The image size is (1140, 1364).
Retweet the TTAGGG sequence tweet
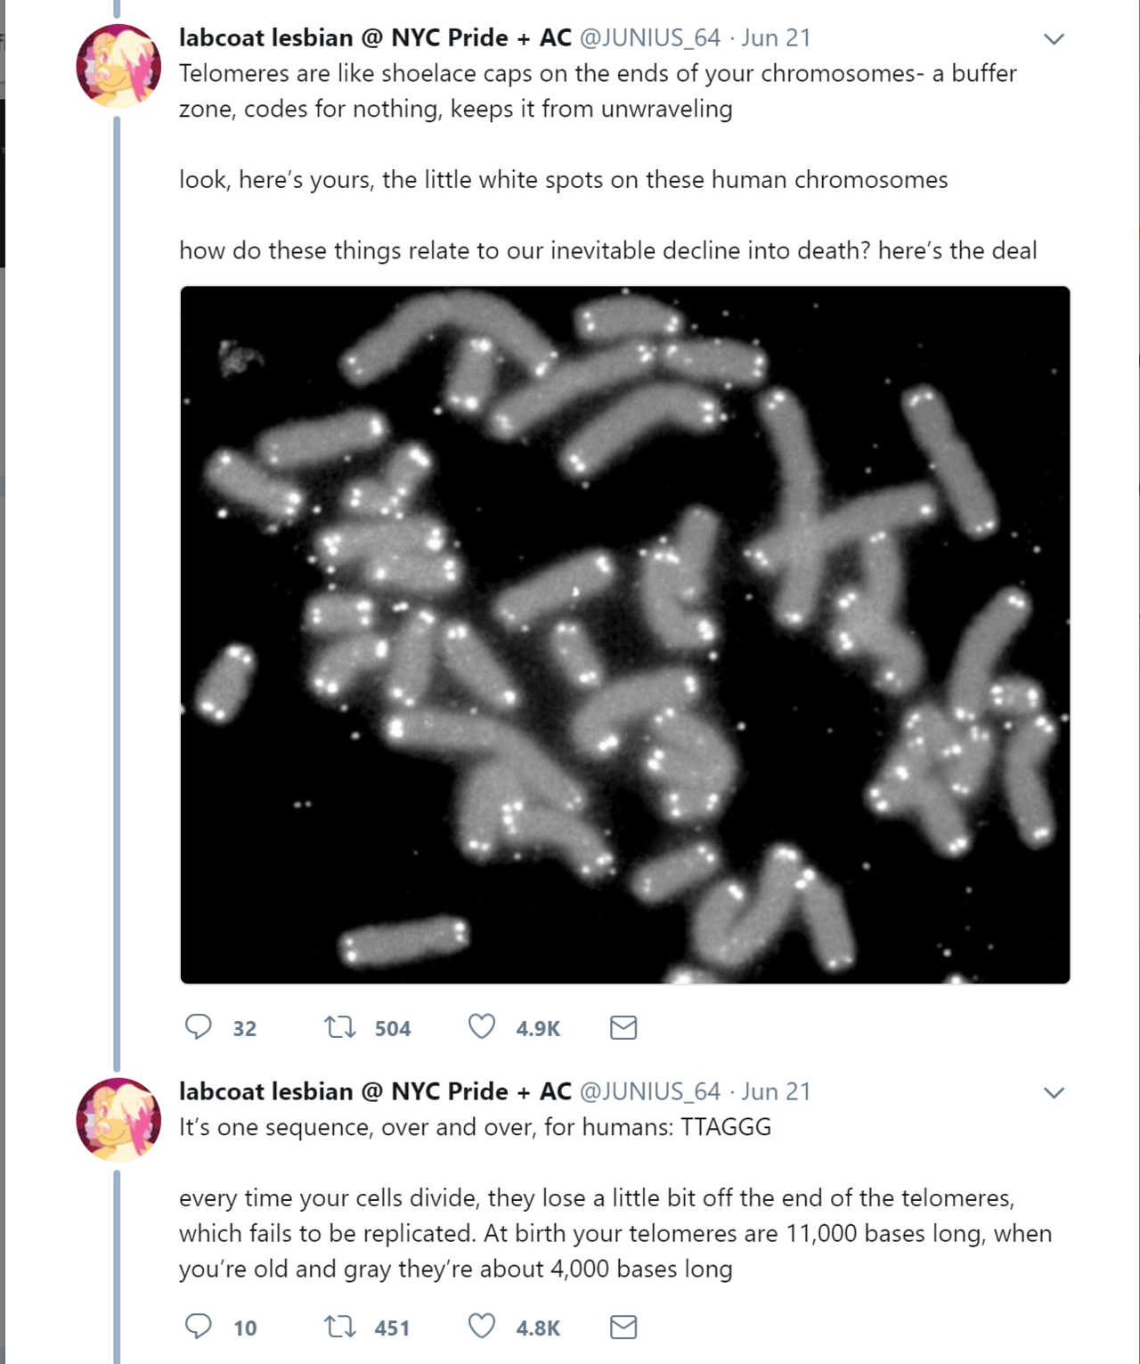click(x=339, y=1327)
